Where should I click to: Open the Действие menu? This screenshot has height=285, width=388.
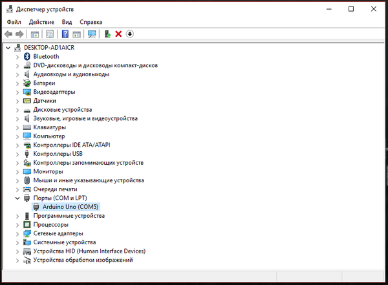pos(41,22)
